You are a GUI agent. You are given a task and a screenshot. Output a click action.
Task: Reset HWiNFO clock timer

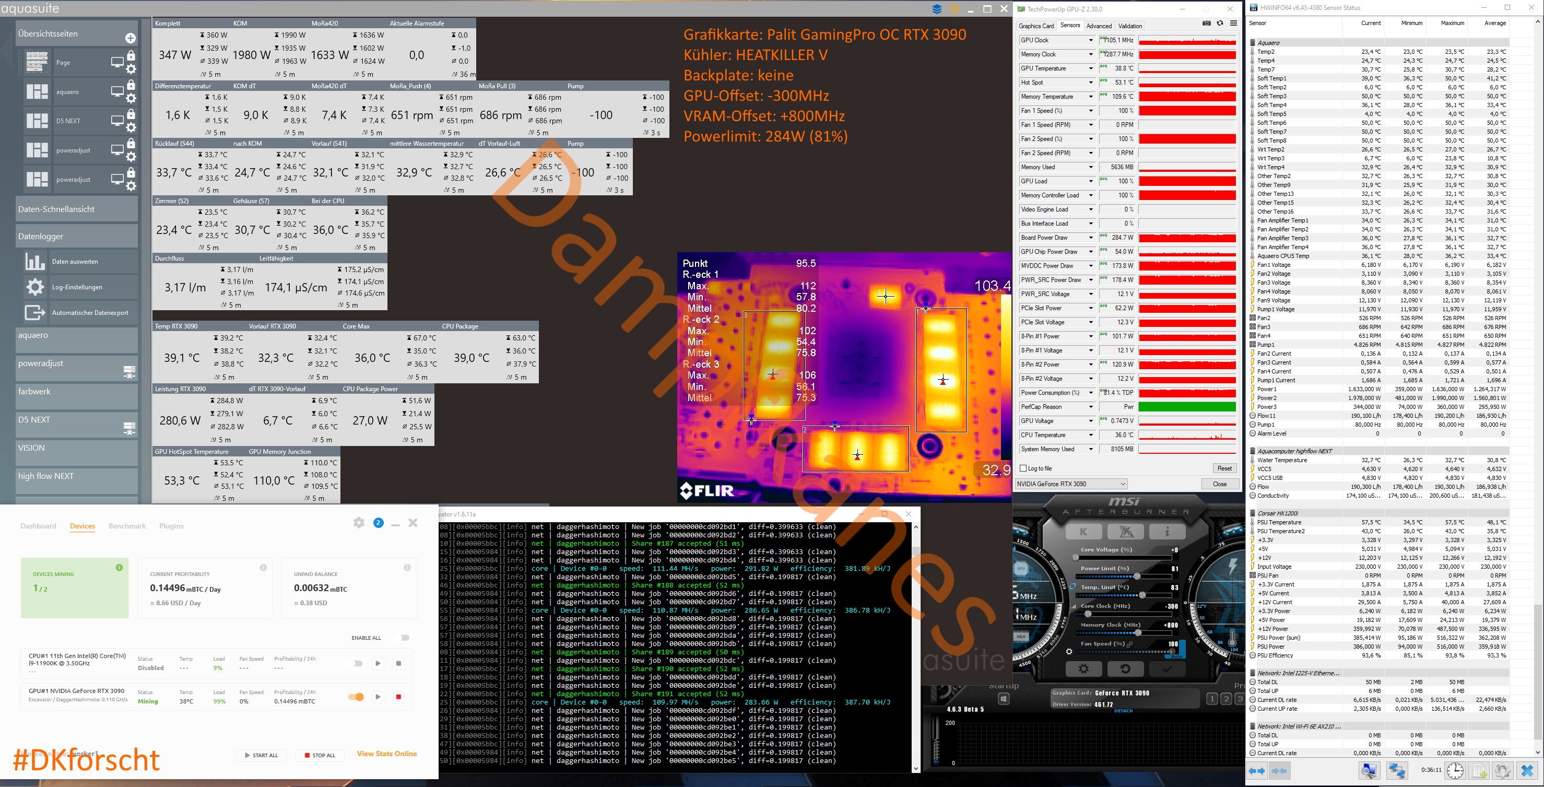[x=1455, y=771]
